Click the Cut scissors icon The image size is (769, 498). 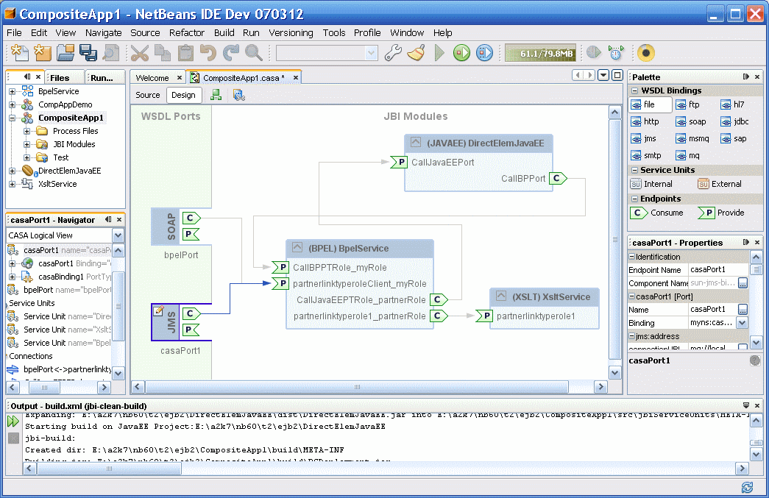point(140,53)
